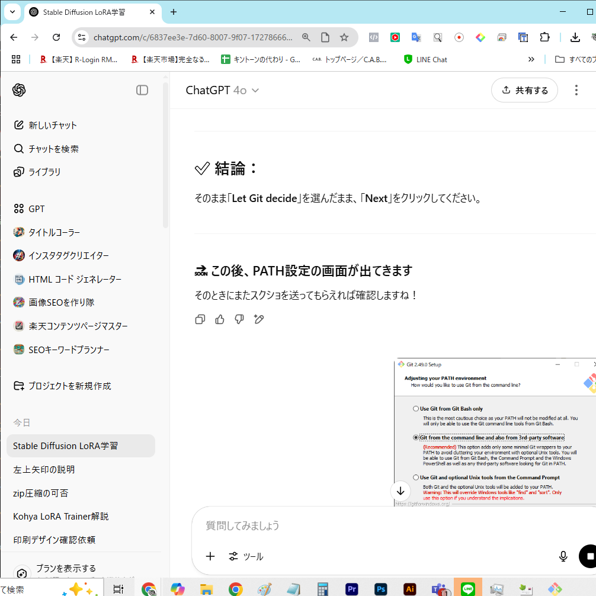
Task: Open the タイトルコーラー GPT
Action: click(46, 232)
